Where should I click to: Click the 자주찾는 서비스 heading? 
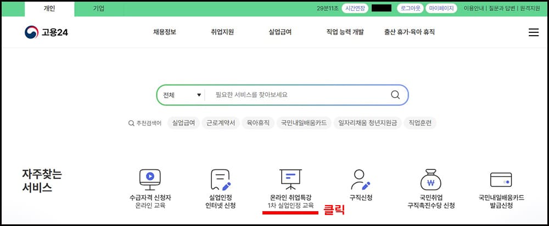(x=42, y=181)
